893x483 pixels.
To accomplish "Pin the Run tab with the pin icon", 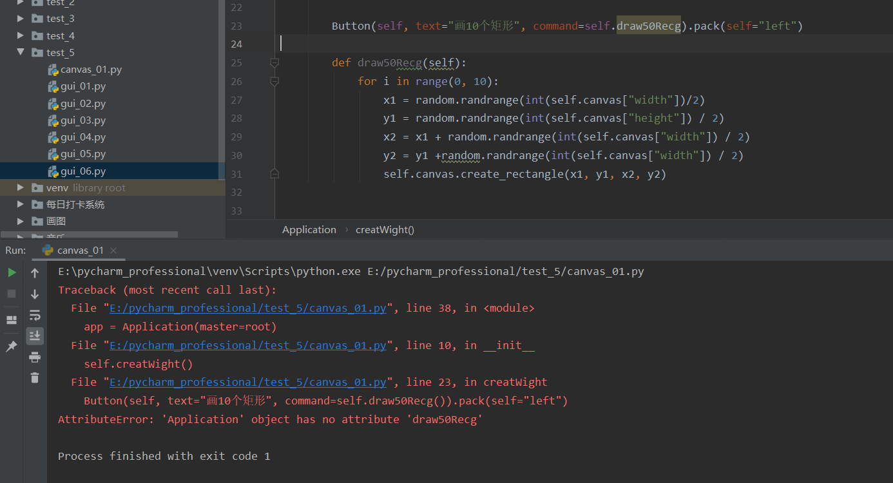I will [x=12, y=346].
